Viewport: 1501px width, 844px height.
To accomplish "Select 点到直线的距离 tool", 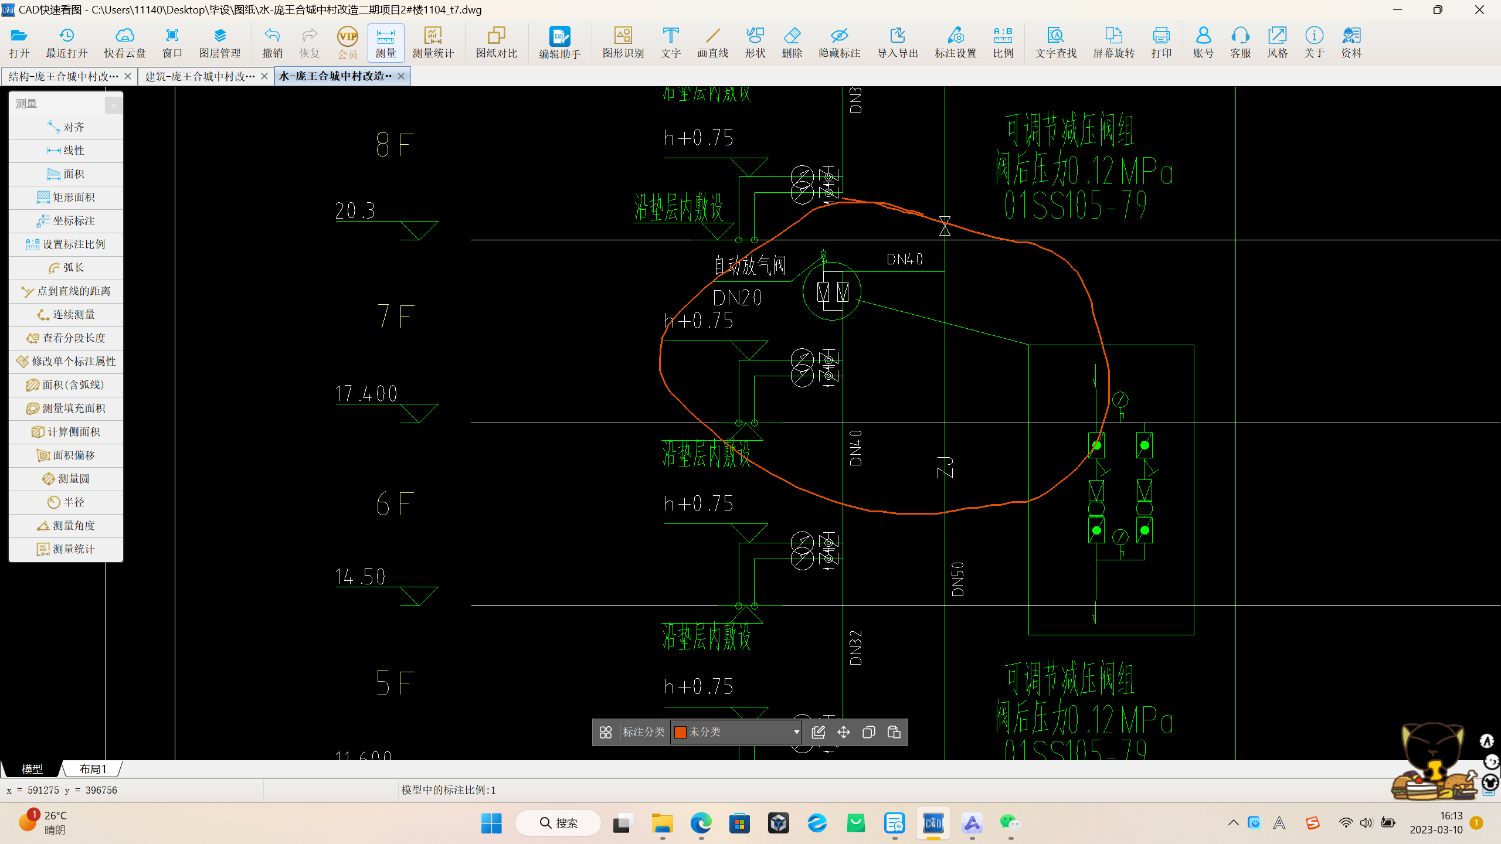I will 66,291.
